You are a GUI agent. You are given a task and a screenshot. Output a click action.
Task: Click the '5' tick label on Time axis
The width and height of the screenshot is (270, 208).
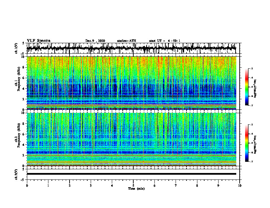133,186
